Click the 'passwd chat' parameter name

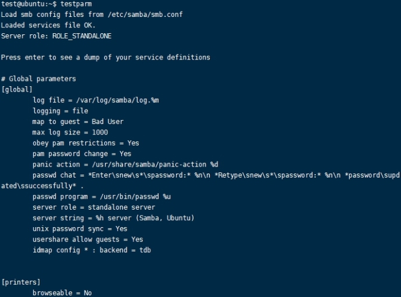pos(54,175)
